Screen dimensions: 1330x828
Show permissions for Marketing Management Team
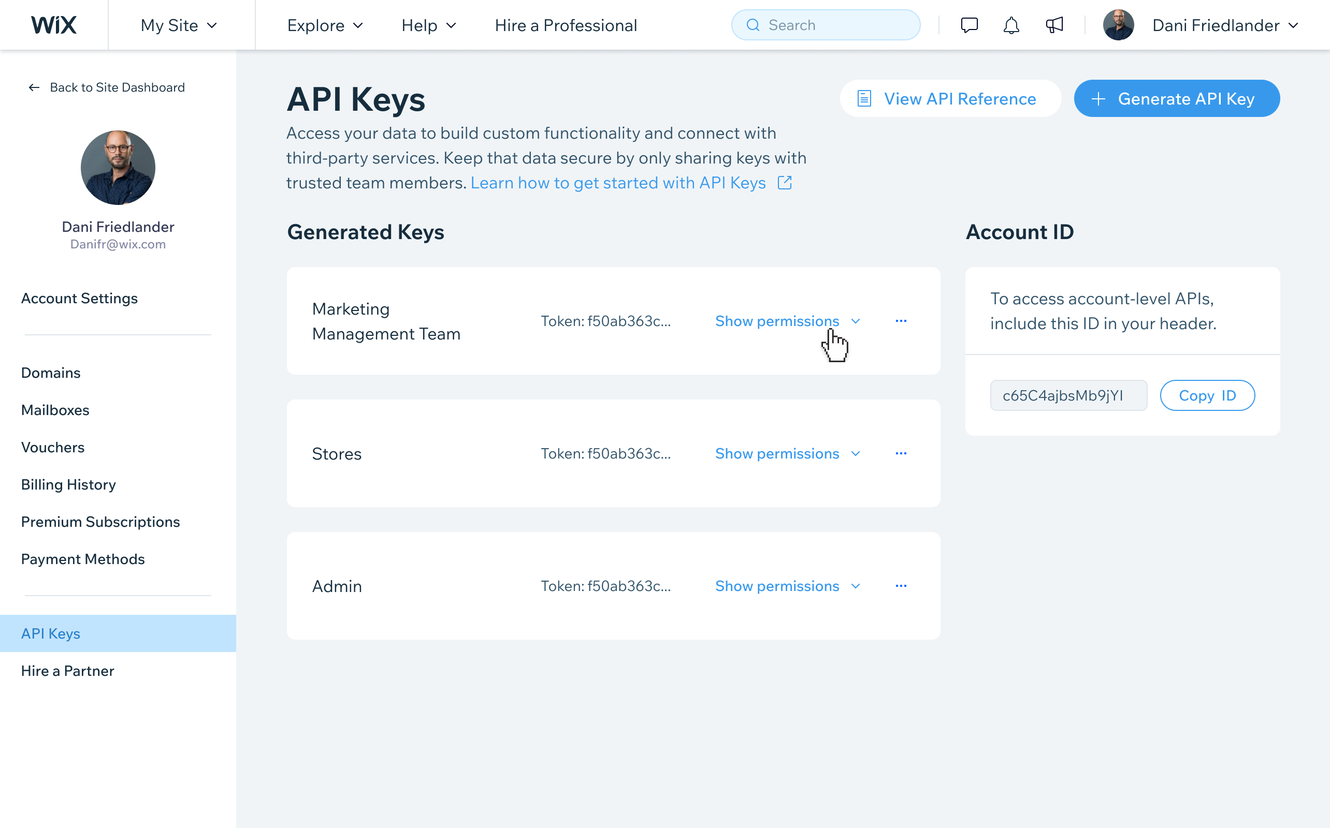(x=788, y=321)
